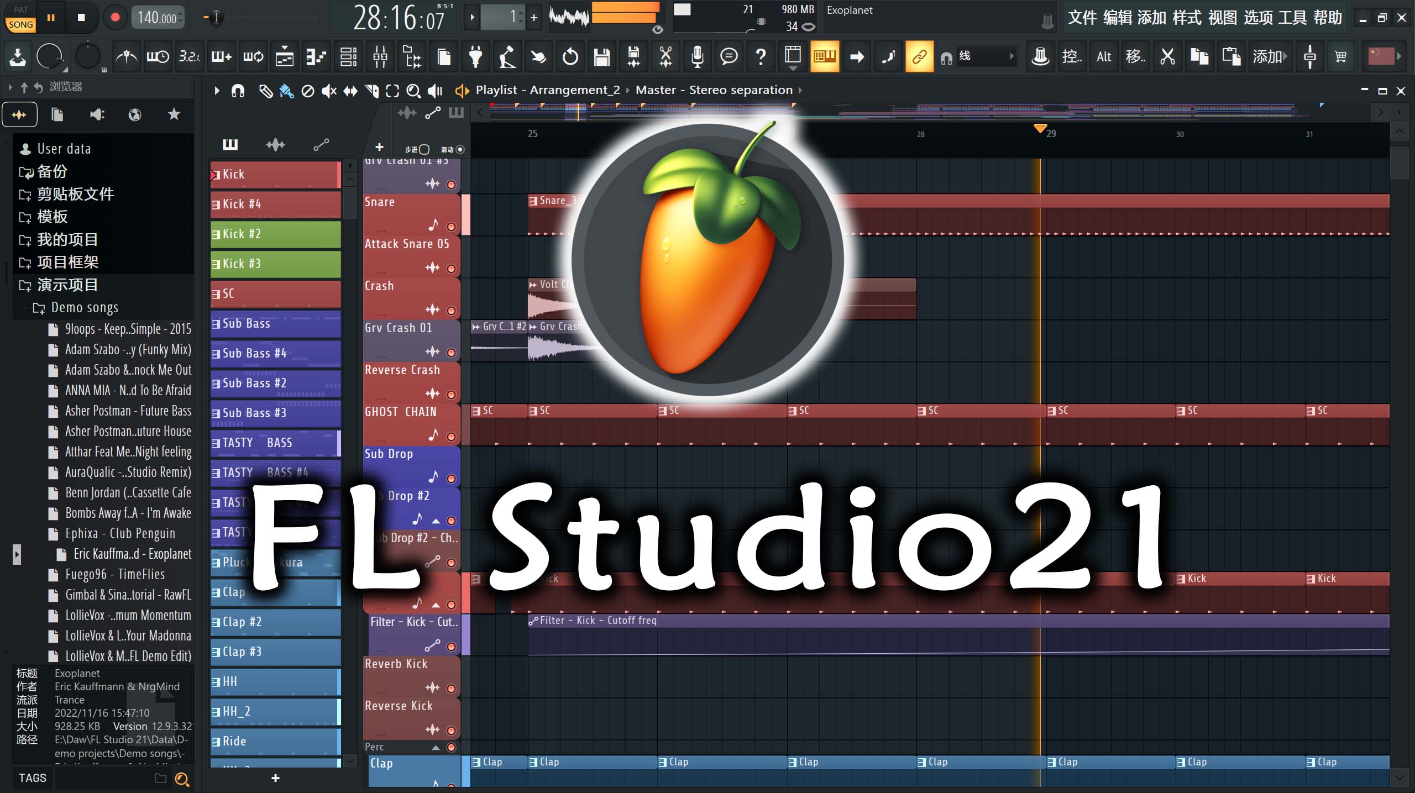Select the playlist draw pencil tool
The height and width of the screenshot is (793, 1415).
click(265, 91)
